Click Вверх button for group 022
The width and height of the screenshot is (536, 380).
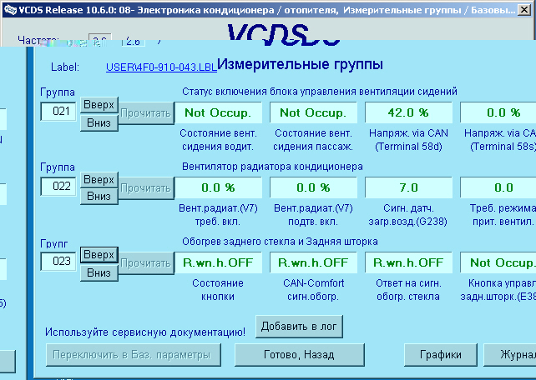tap(99, 180)
